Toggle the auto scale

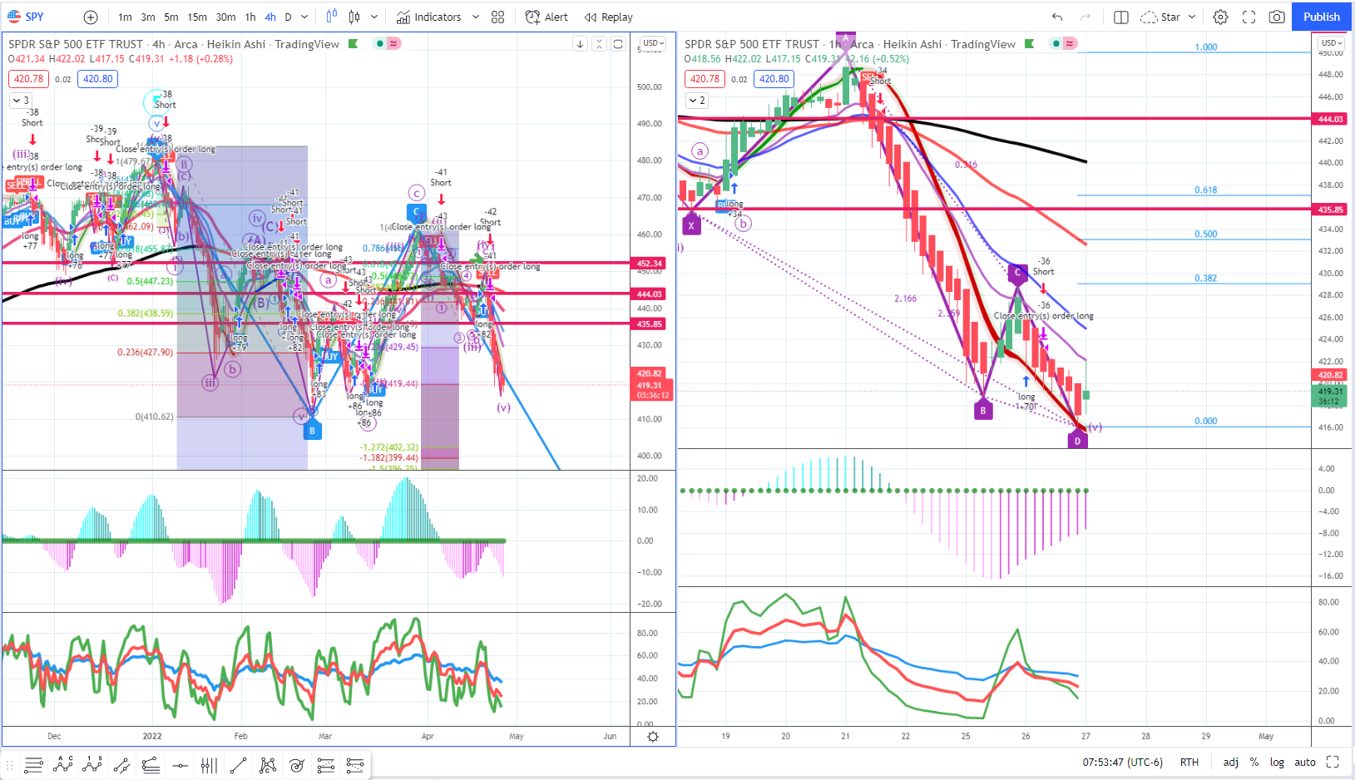click(x=1305, y=762)
